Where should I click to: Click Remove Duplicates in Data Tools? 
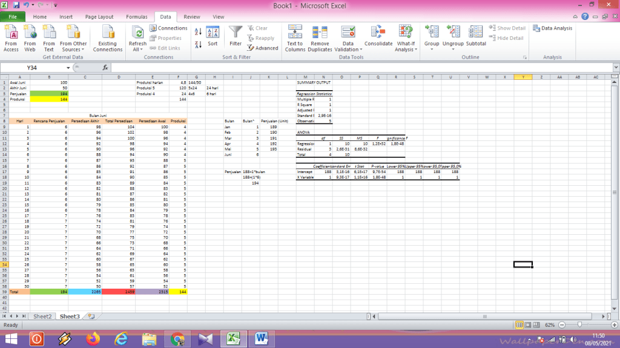[x=320, y=38]
